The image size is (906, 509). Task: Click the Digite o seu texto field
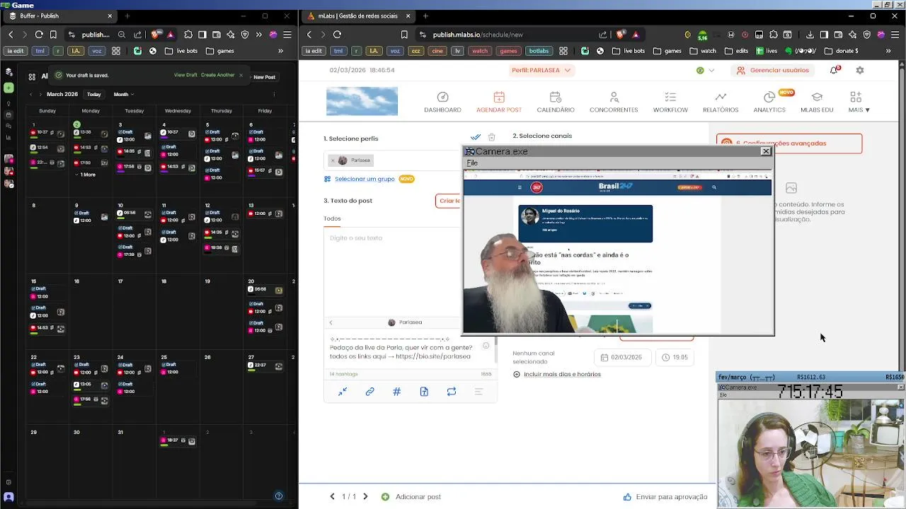click(x=393, y=272)
